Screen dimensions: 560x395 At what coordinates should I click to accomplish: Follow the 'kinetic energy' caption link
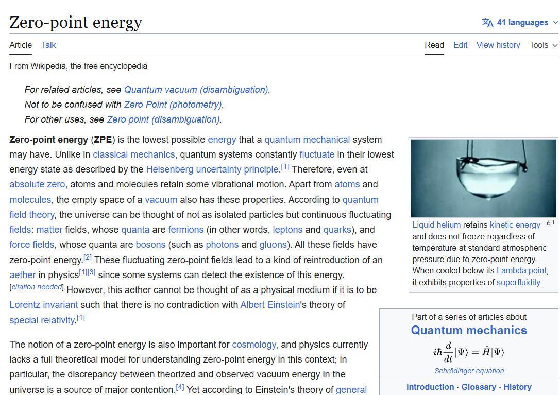(x=515, y=225)
